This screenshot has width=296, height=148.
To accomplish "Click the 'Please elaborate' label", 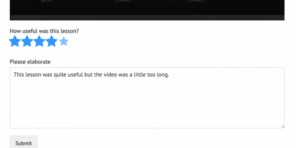I will [30, 62].
